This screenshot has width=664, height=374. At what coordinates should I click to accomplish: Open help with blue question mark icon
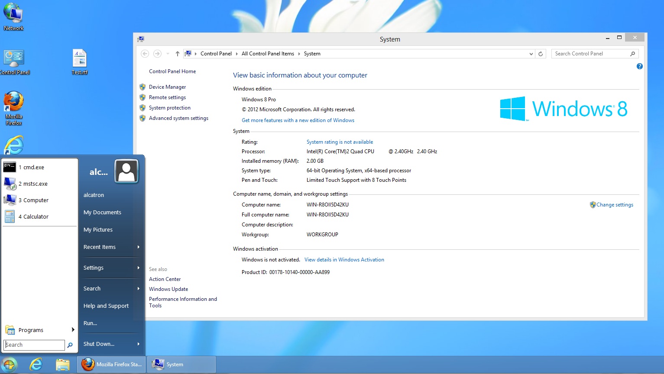pos(639,66)
